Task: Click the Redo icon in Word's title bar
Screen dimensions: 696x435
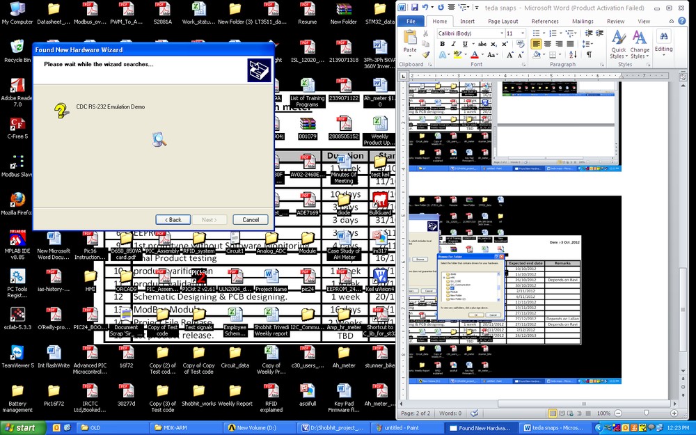Action: click(x=441, y=8)
